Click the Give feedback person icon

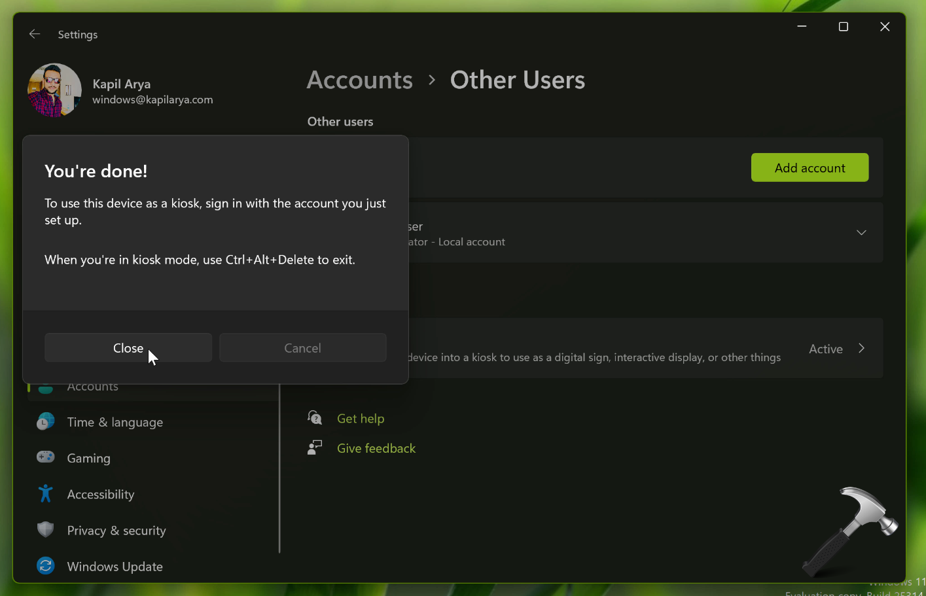315,447
